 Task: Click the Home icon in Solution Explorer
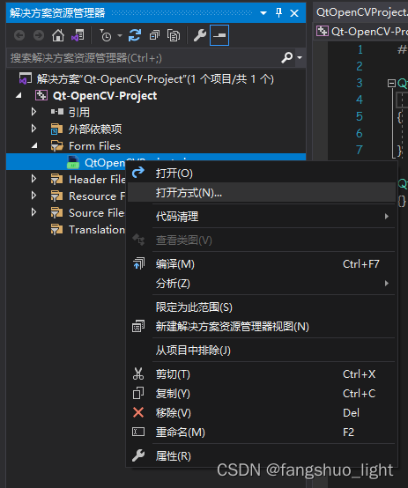tap(58, 35)
